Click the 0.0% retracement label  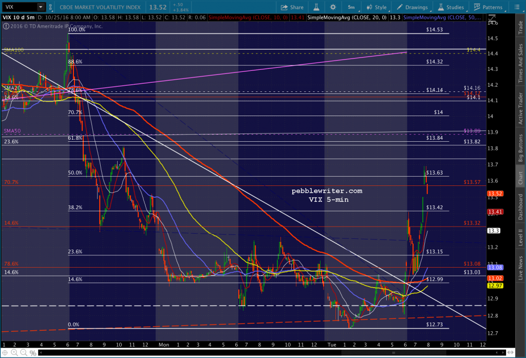point(73,325)
